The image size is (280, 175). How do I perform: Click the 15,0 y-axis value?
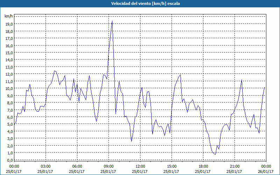click(x=9, y=53)
